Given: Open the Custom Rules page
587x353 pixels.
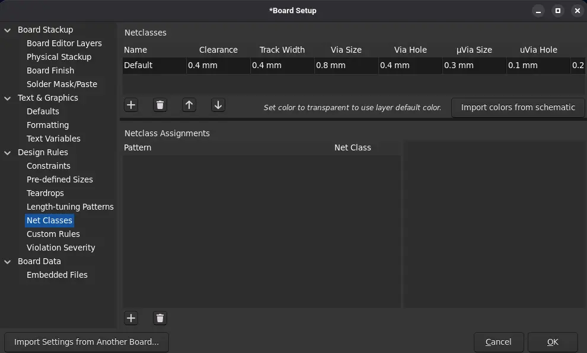Looking at the screenshot, I should tap(53, 234).
